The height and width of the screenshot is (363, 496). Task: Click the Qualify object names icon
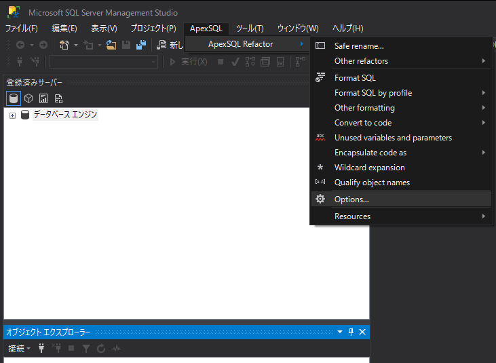(320, 182)
